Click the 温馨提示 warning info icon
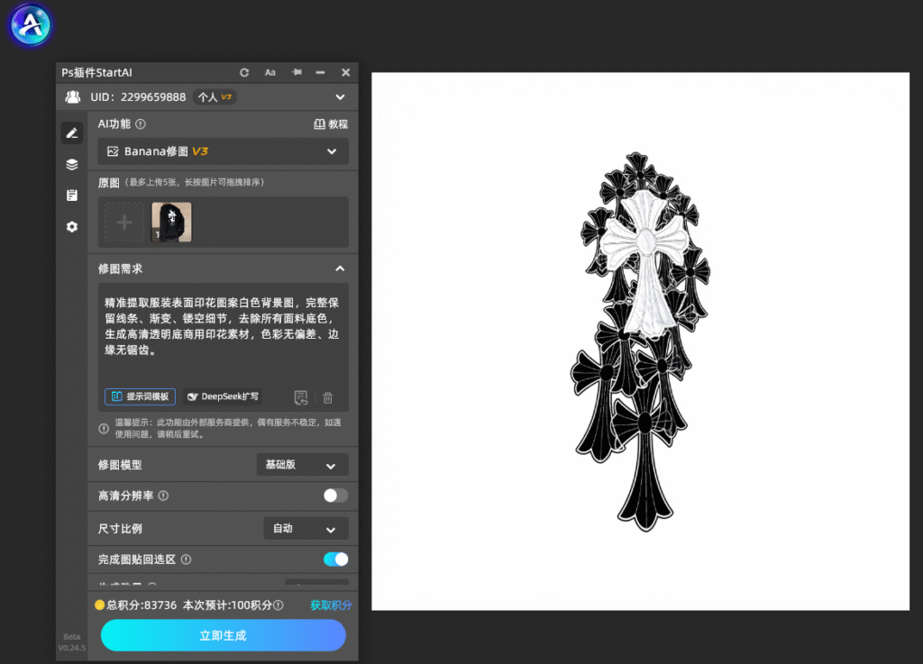 tap(104, 429)
